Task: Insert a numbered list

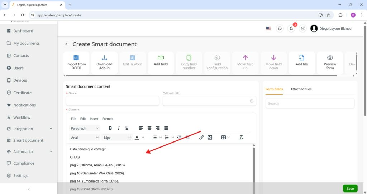Action: coord(167,138)
